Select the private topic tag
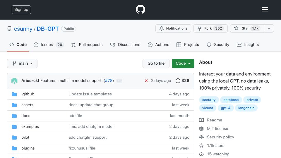 click(x=252, y=100)
